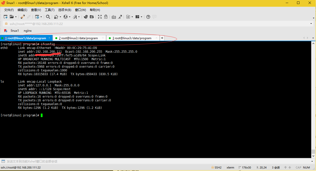Click the tab layout arrangement icon
The width and height of the screenshot is (316, 171).
pos(137,17)
